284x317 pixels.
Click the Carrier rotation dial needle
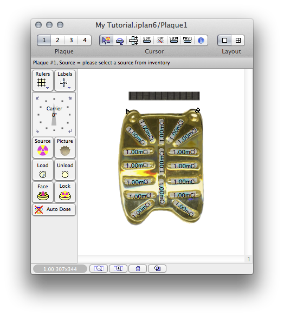tap(54, 118)
